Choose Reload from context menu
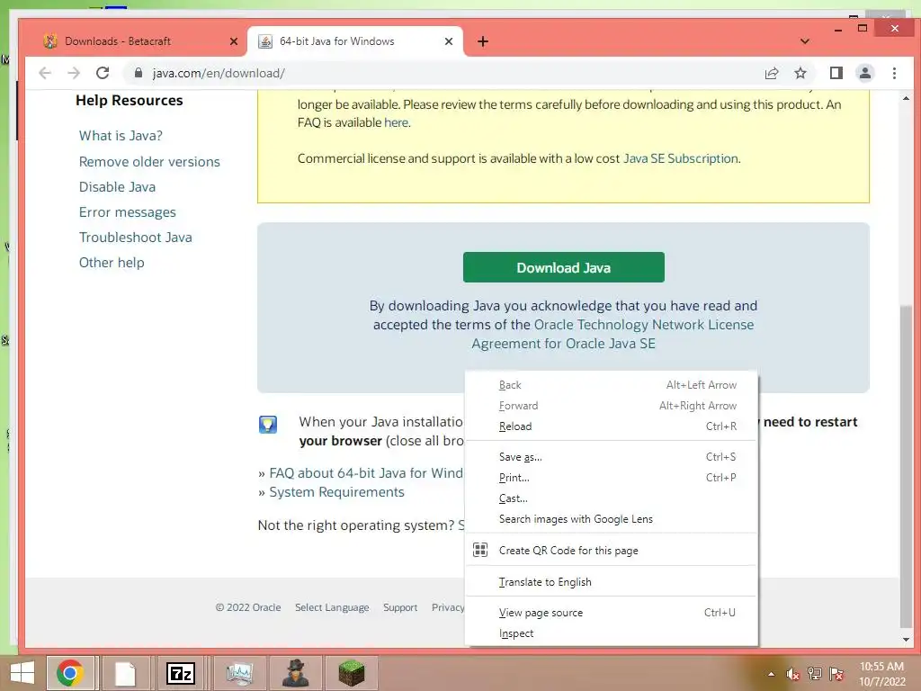Screen dimensions: 921x691 coord(611,426)
